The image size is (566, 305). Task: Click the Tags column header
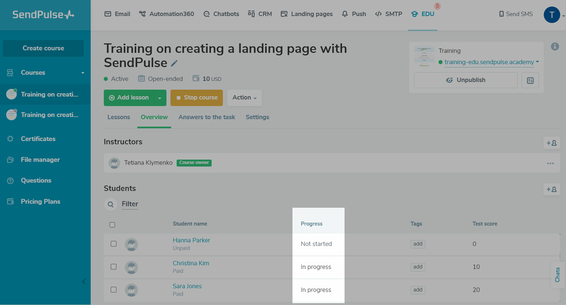[416, 224]
